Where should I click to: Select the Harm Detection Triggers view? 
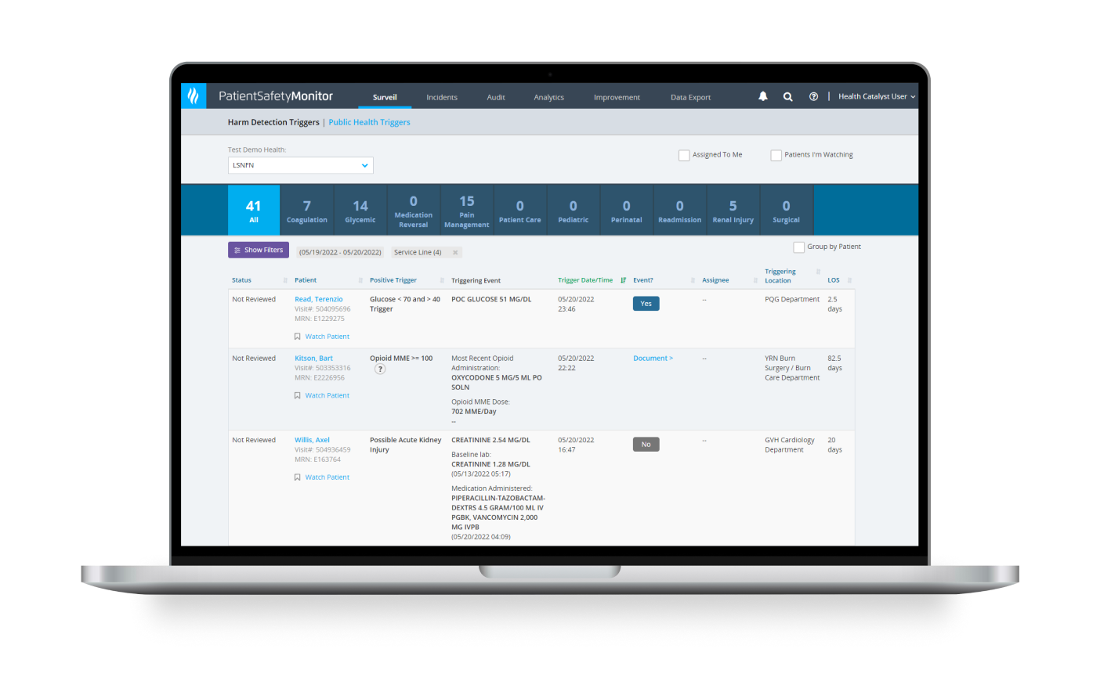273,122
